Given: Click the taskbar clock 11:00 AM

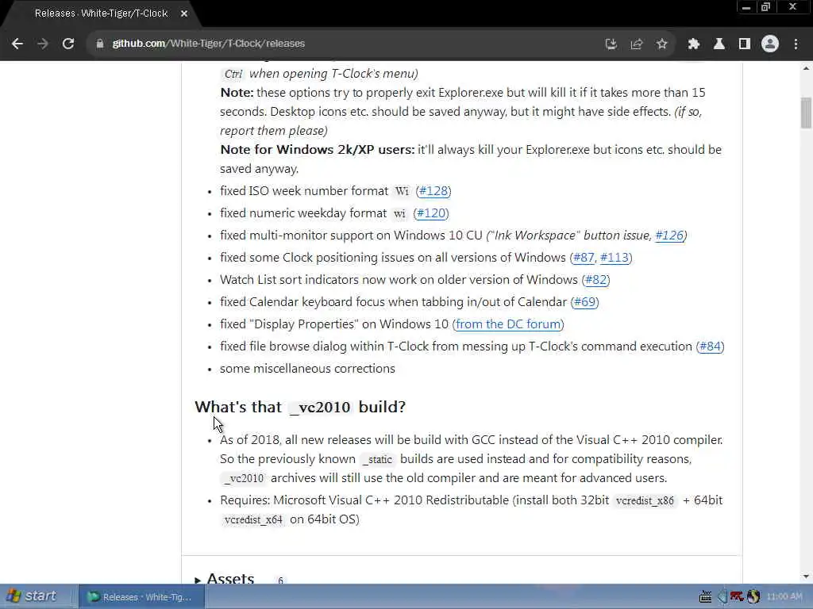Looking at the screenshot, I should pos(784,597).
